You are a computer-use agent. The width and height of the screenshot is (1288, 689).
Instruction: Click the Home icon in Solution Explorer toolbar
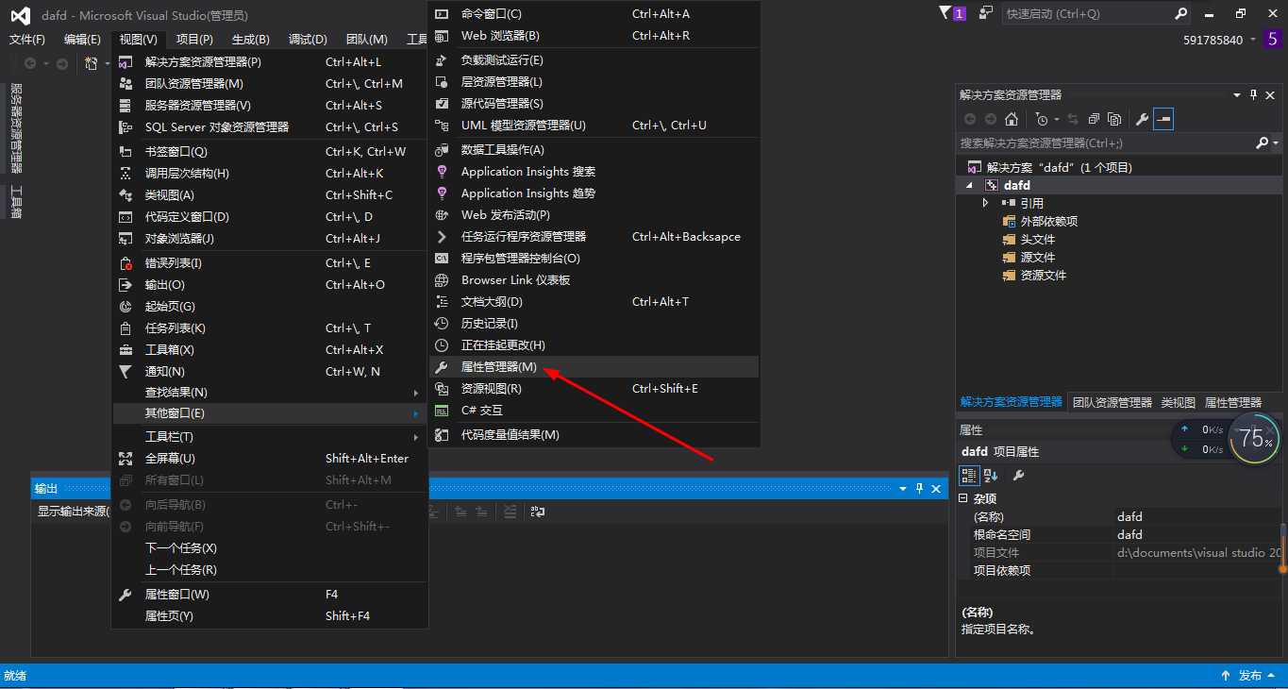pyautogui.click(x=1012, y=119)
